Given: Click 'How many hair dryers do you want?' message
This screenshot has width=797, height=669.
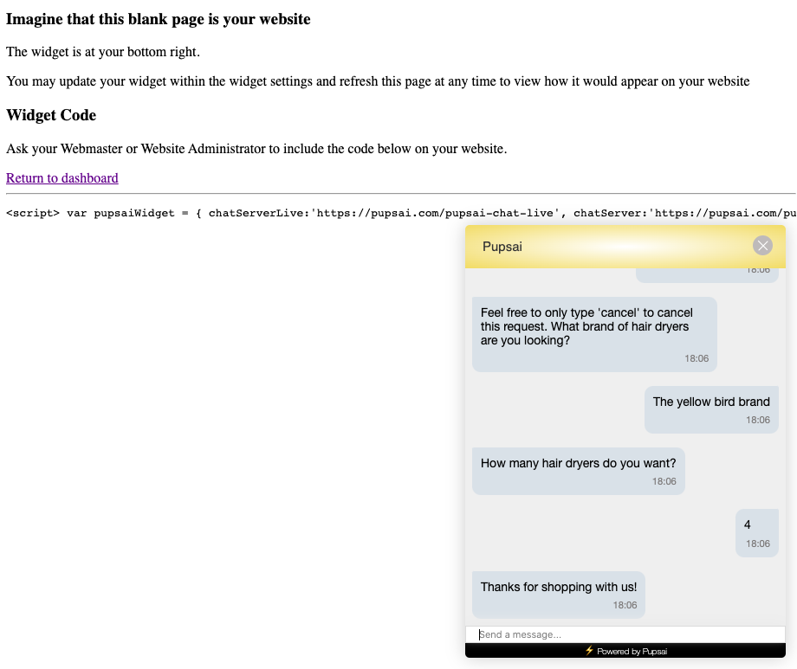Looking at the screenshot, I should click(578, 464).
